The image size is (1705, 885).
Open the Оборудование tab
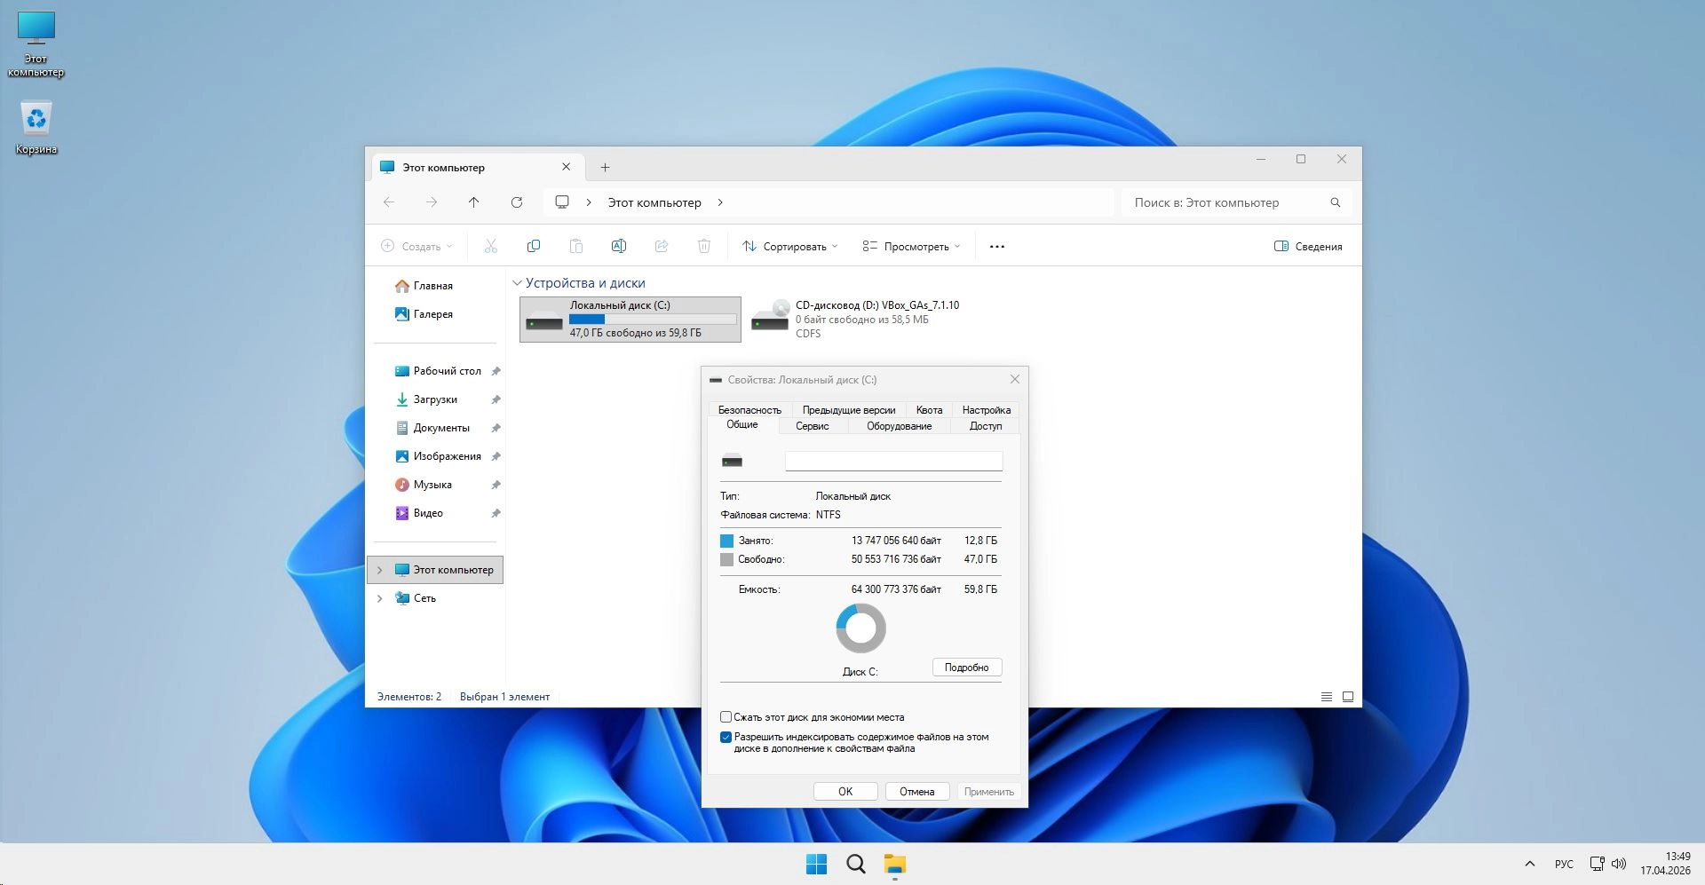click(x=899, y=426)
